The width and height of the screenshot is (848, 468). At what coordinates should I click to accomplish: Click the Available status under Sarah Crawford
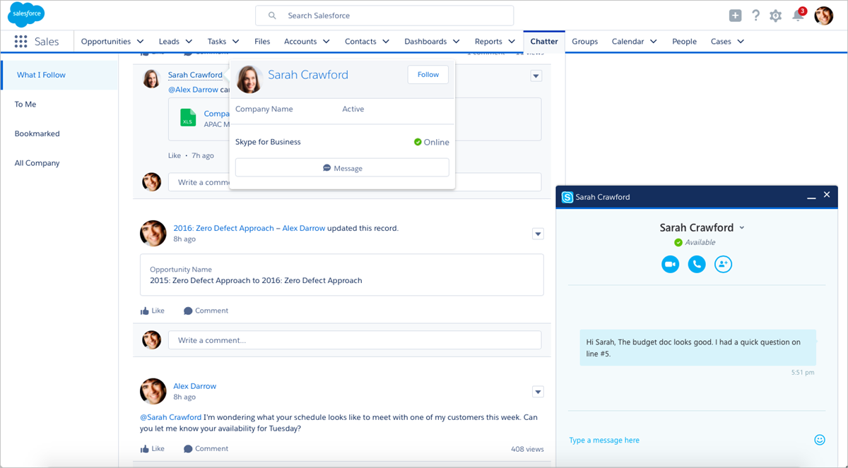[x=695, y=242]
